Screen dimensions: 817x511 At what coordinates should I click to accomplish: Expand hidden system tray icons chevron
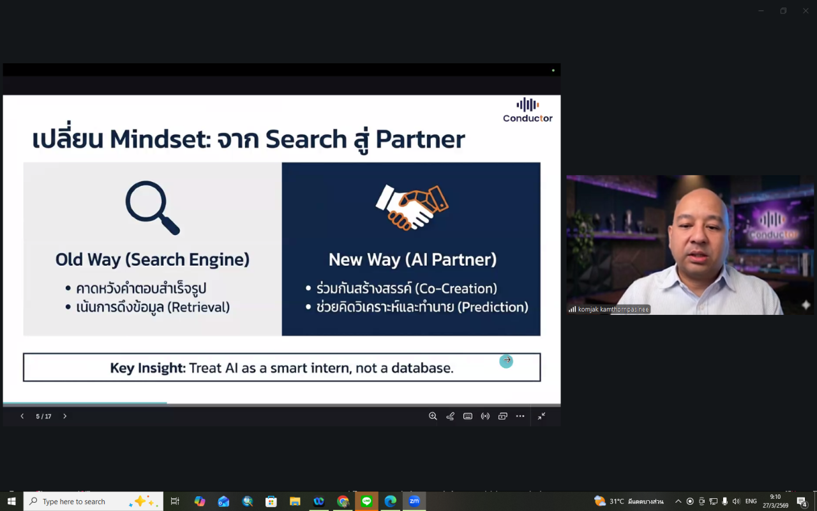[x=678, y=501]
